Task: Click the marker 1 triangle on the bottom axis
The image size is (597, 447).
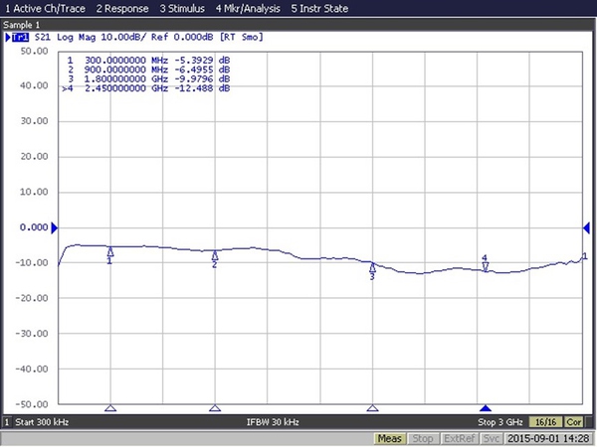Action: 110,408
